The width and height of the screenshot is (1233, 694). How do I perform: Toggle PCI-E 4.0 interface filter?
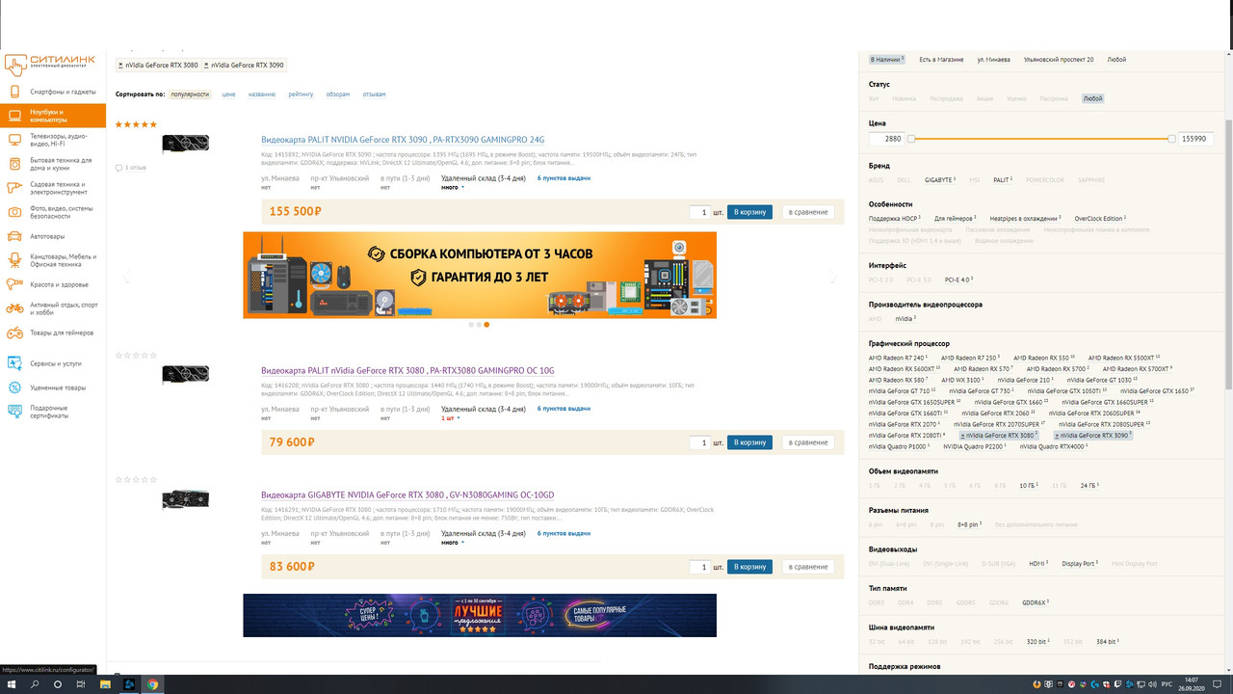coord(959,280)
